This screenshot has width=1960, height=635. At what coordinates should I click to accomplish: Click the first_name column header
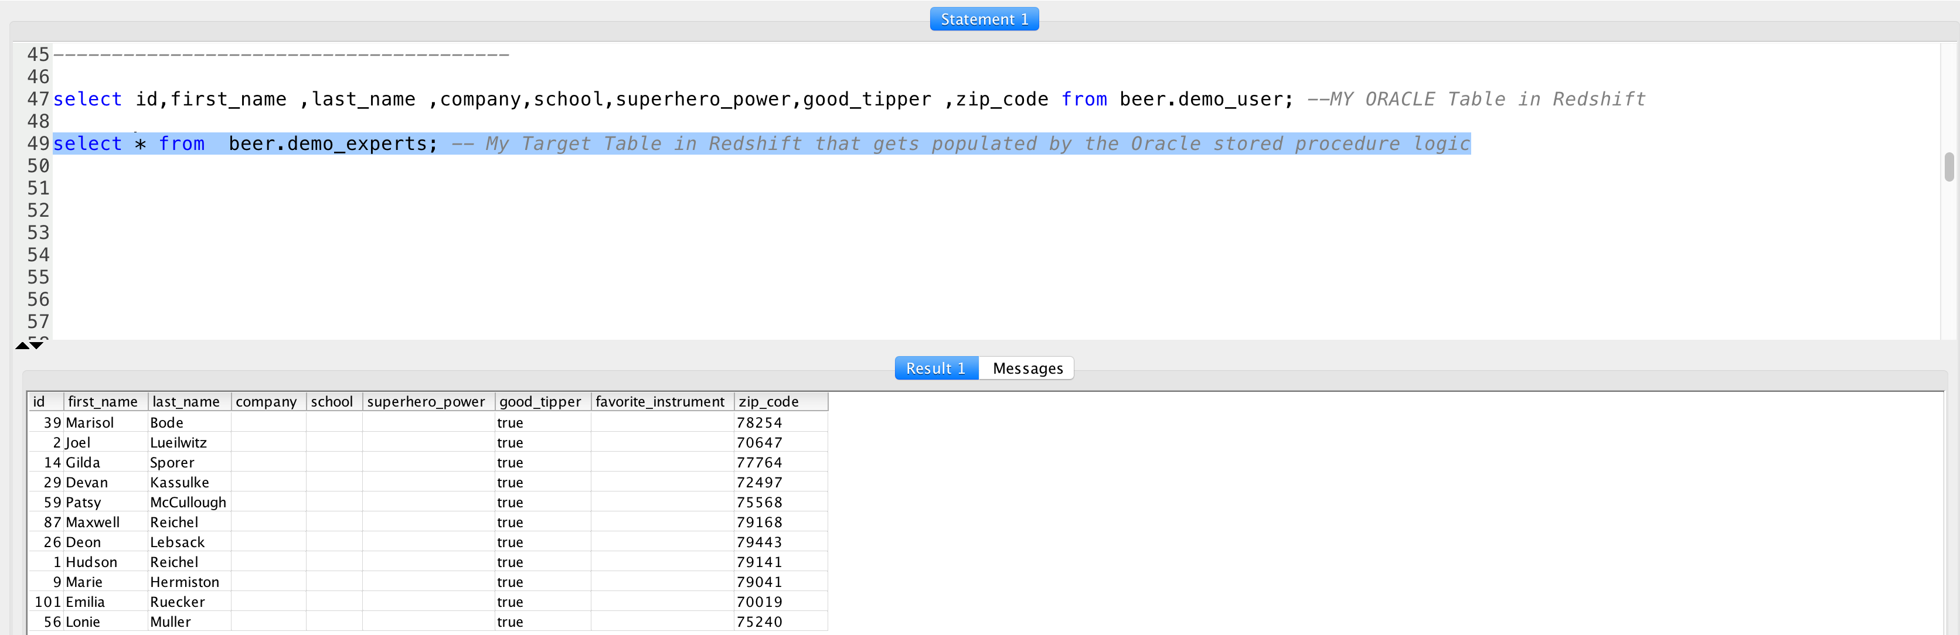pos(103,401)
